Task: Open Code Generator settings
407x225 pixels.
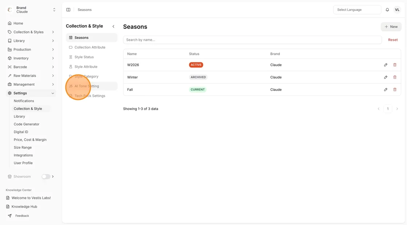Action: pos(27,124)
